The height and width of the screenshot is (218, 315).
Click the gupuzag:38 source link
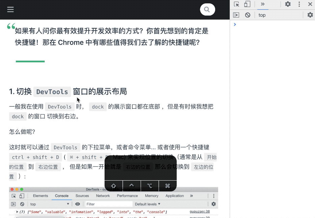tap(200, 212)
